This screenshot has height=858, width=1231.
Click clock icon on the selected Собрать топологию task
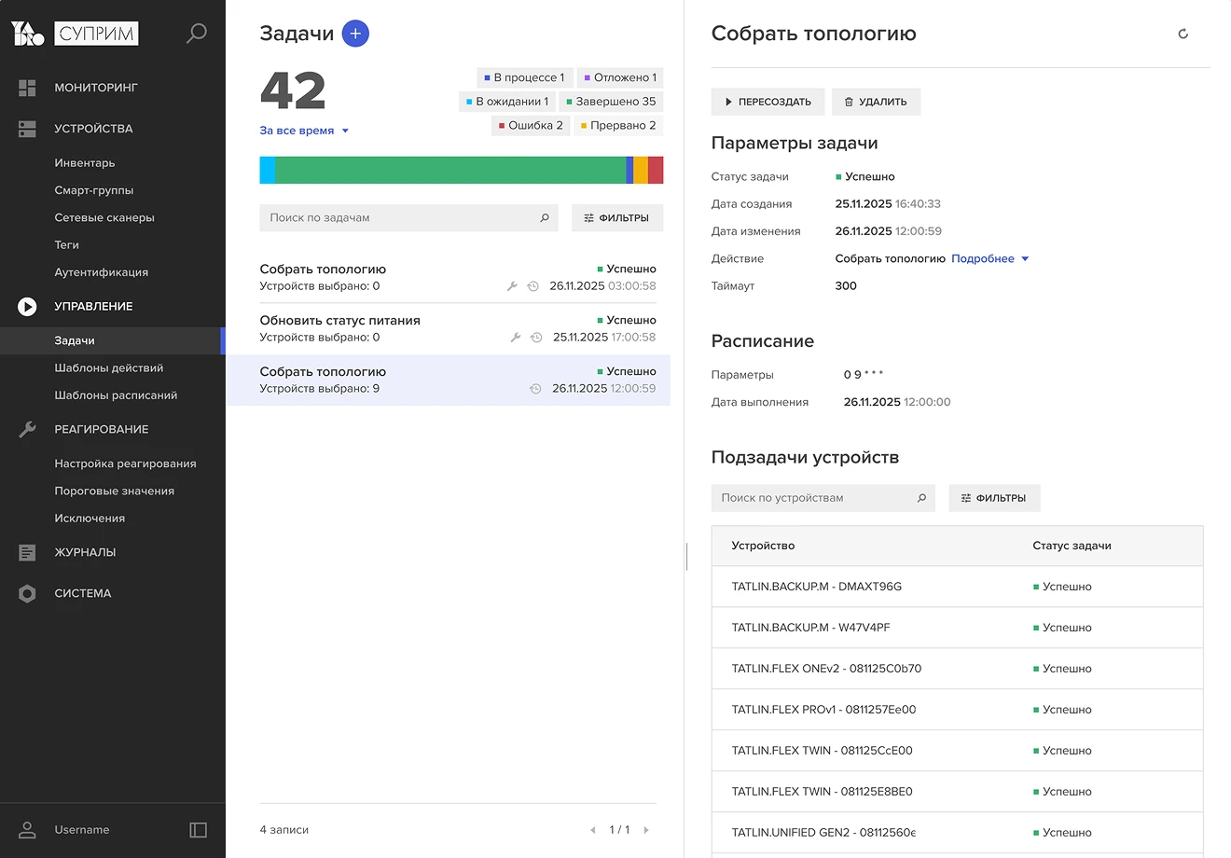(533, 389)
